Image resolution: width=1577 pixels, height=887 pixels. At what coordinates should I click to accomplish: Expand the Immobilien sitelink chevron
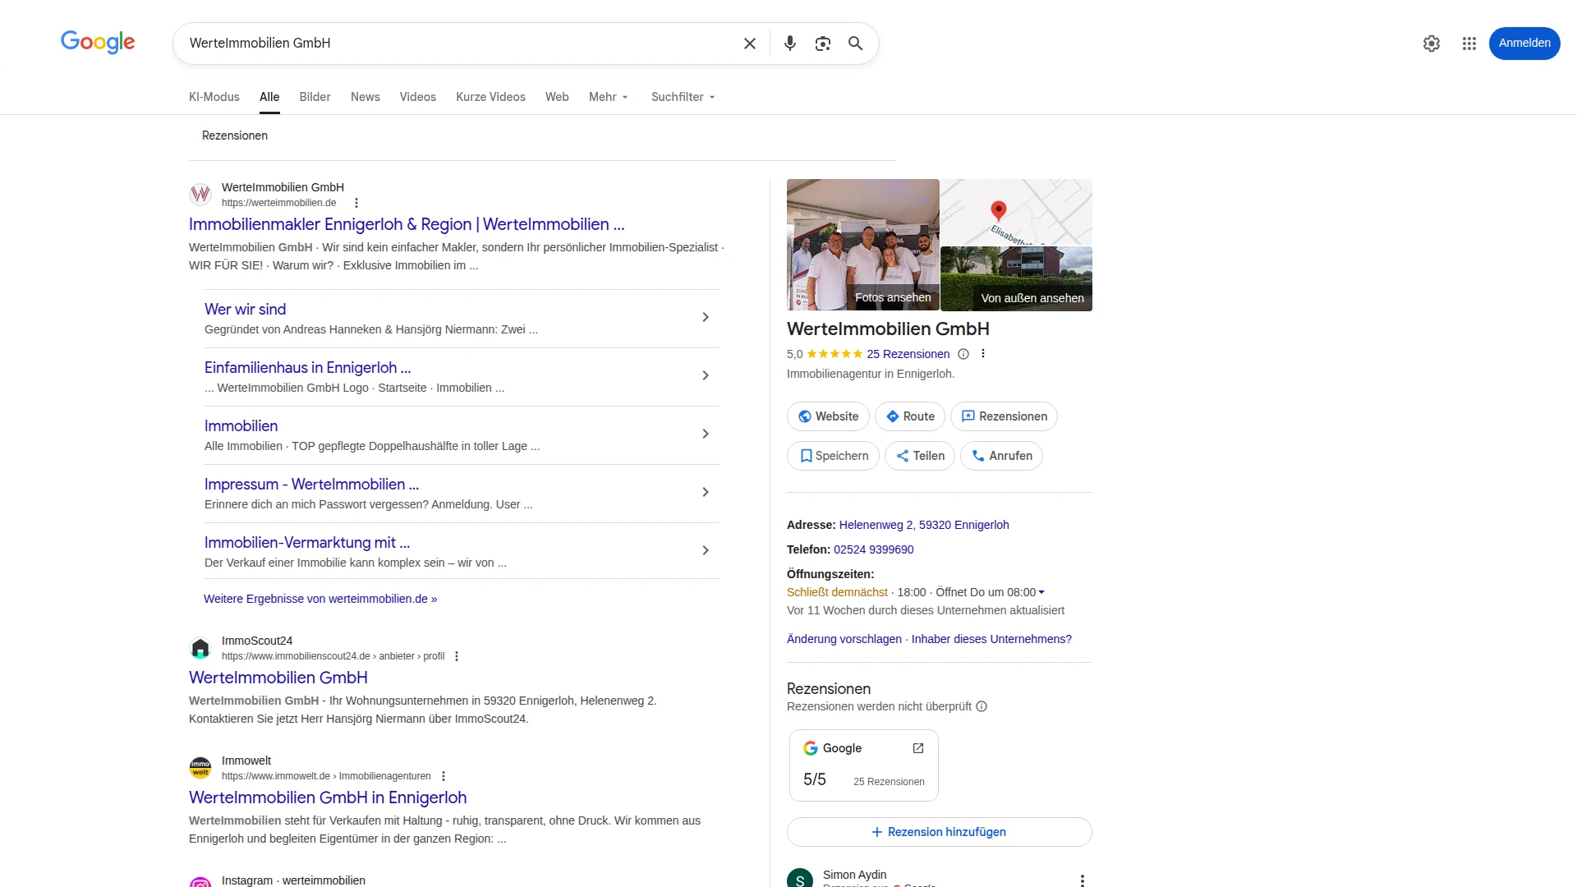pyautogui.click(x=705, y=434)
